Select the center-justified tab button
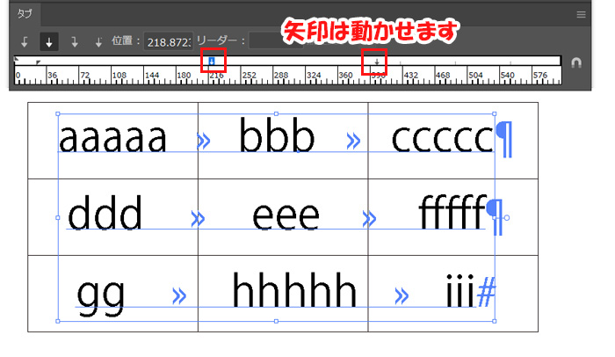The image size is (615, 357). [x=49, y=41]
